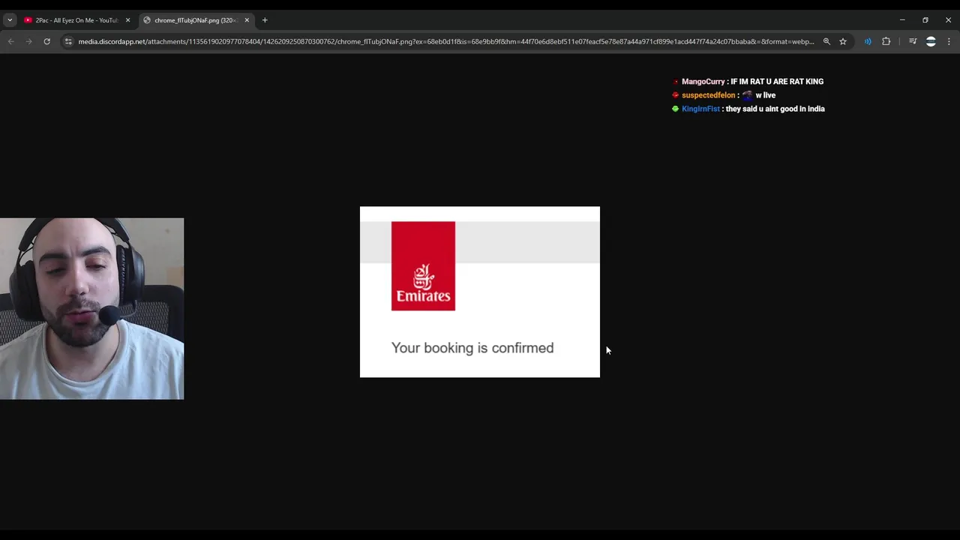This screenshot has width=960, height=540.
Task: Close the Chrome window
Action: [948, 20]
